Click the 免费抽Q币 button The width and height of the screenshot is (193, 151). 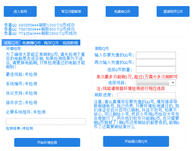point(122,11)
